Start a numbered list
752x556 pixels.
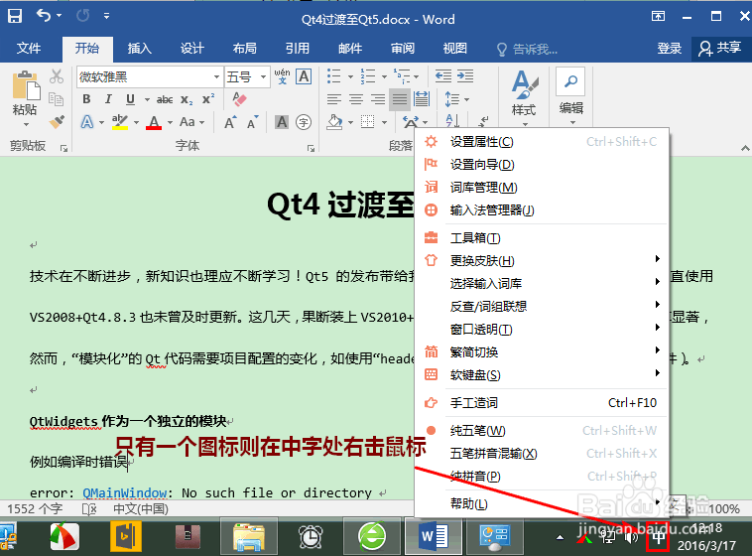coord(368,75)
